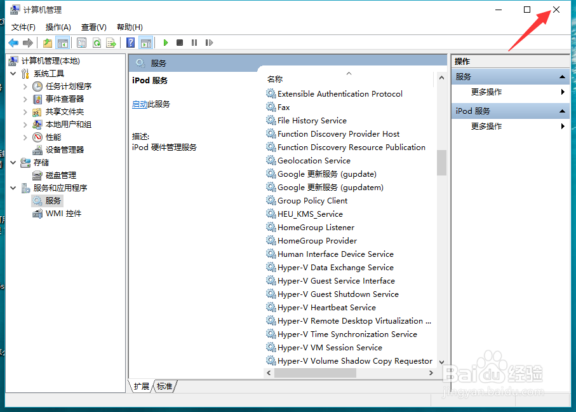The height and width of the screenshot is (412, 576).
Task: Click vertical scrollbar up arrow
Action: 441,78
